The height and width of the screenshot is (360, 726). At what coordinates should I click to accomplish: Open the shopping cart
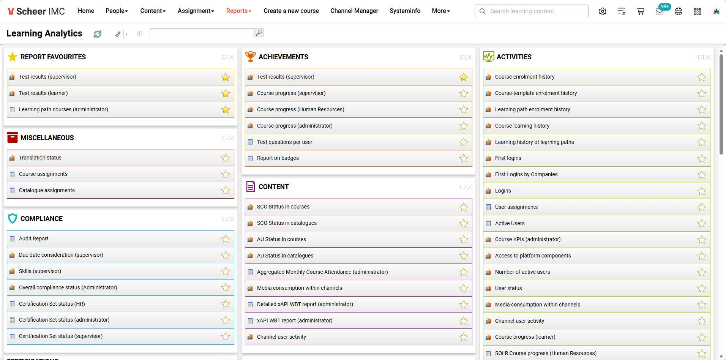point(641,11)
